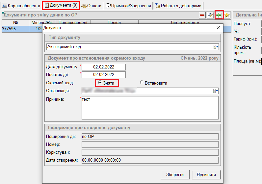Click the edit document pencil icon

211,15
